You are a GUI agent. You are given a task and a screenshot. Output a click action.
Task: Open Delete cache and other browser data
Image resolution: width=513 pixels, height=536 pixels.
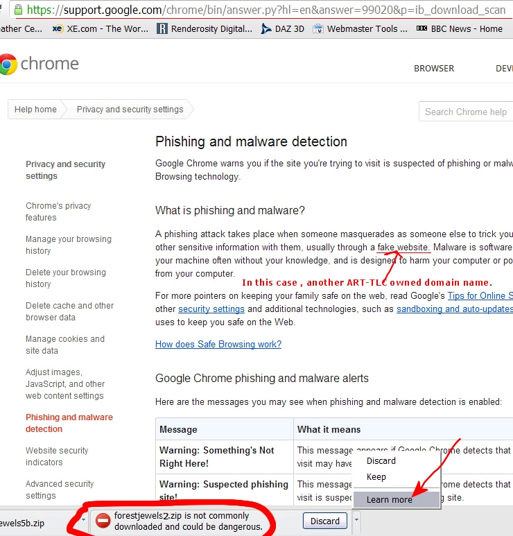[70, 311]
